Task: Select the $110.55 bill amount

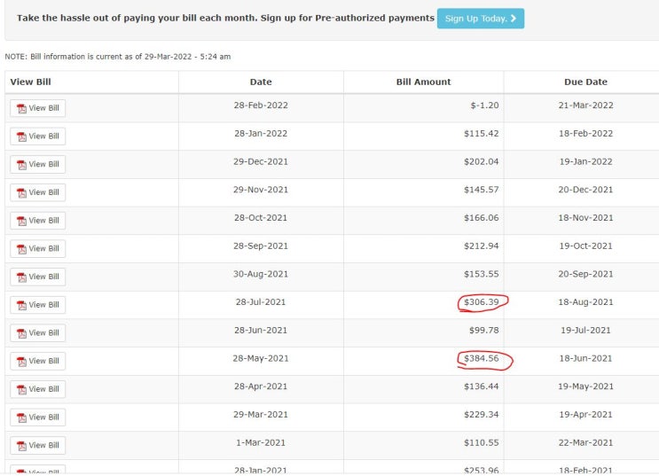Action: point(482,443)
